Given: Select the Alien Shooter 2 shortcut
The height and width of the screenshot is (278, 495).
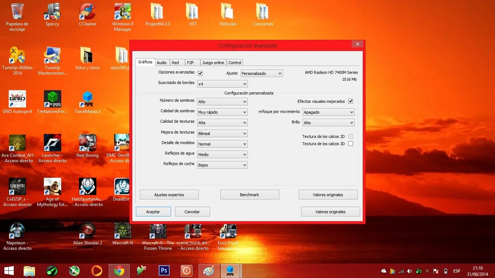Looking at the screenshot, I should pos(88,233).
